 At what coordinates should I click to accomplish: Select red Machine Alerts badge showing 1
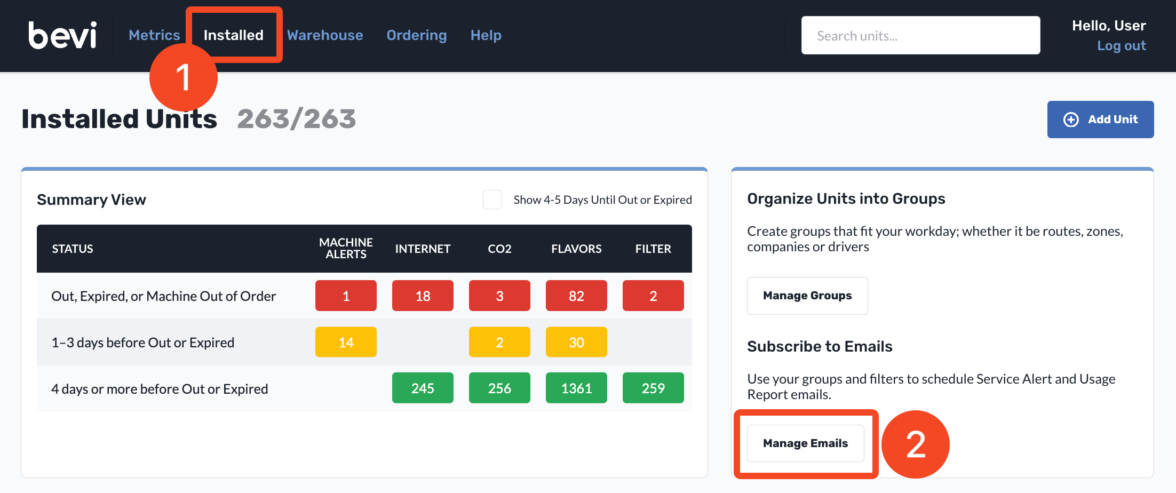point(346,296)
